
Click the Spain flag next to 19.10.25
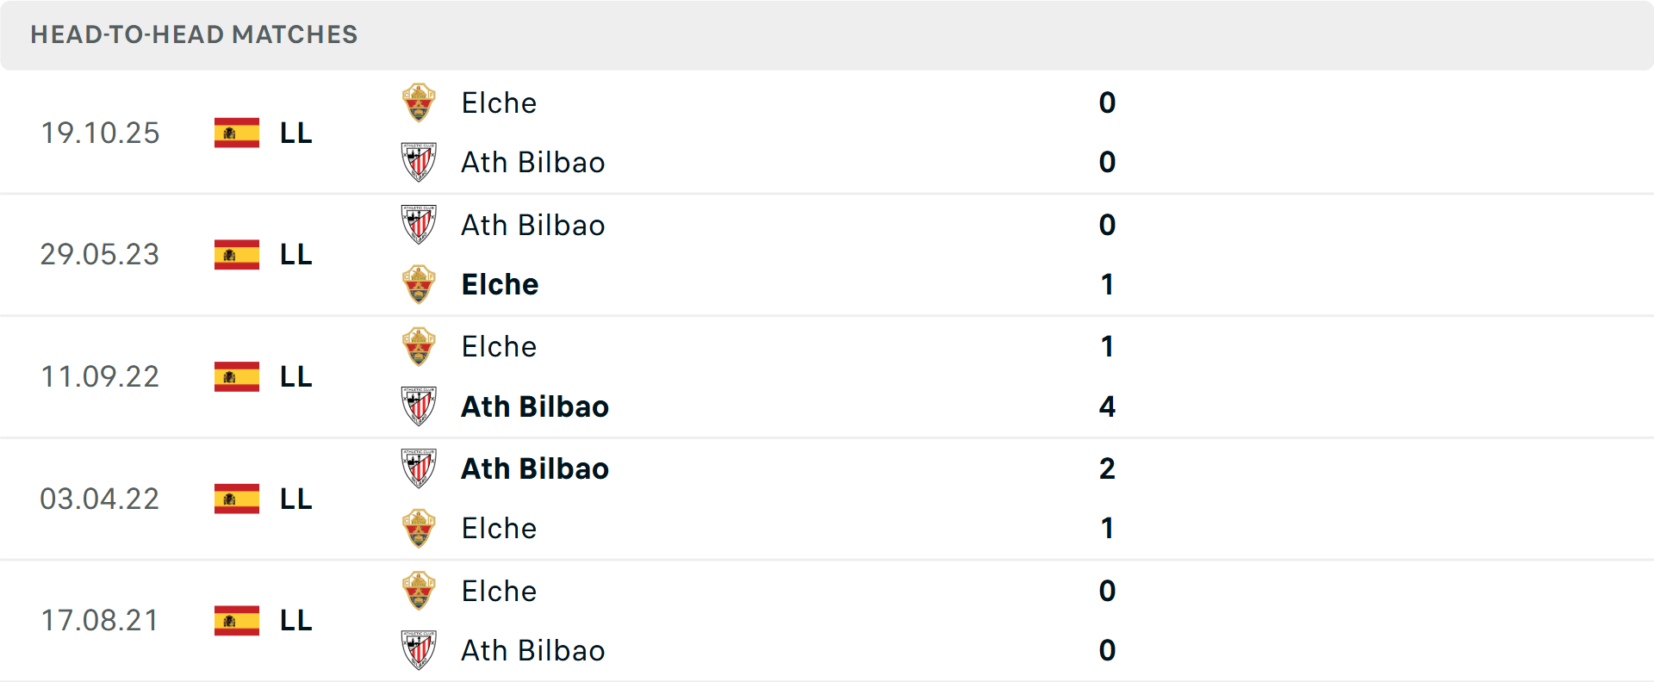coord(236,133)
